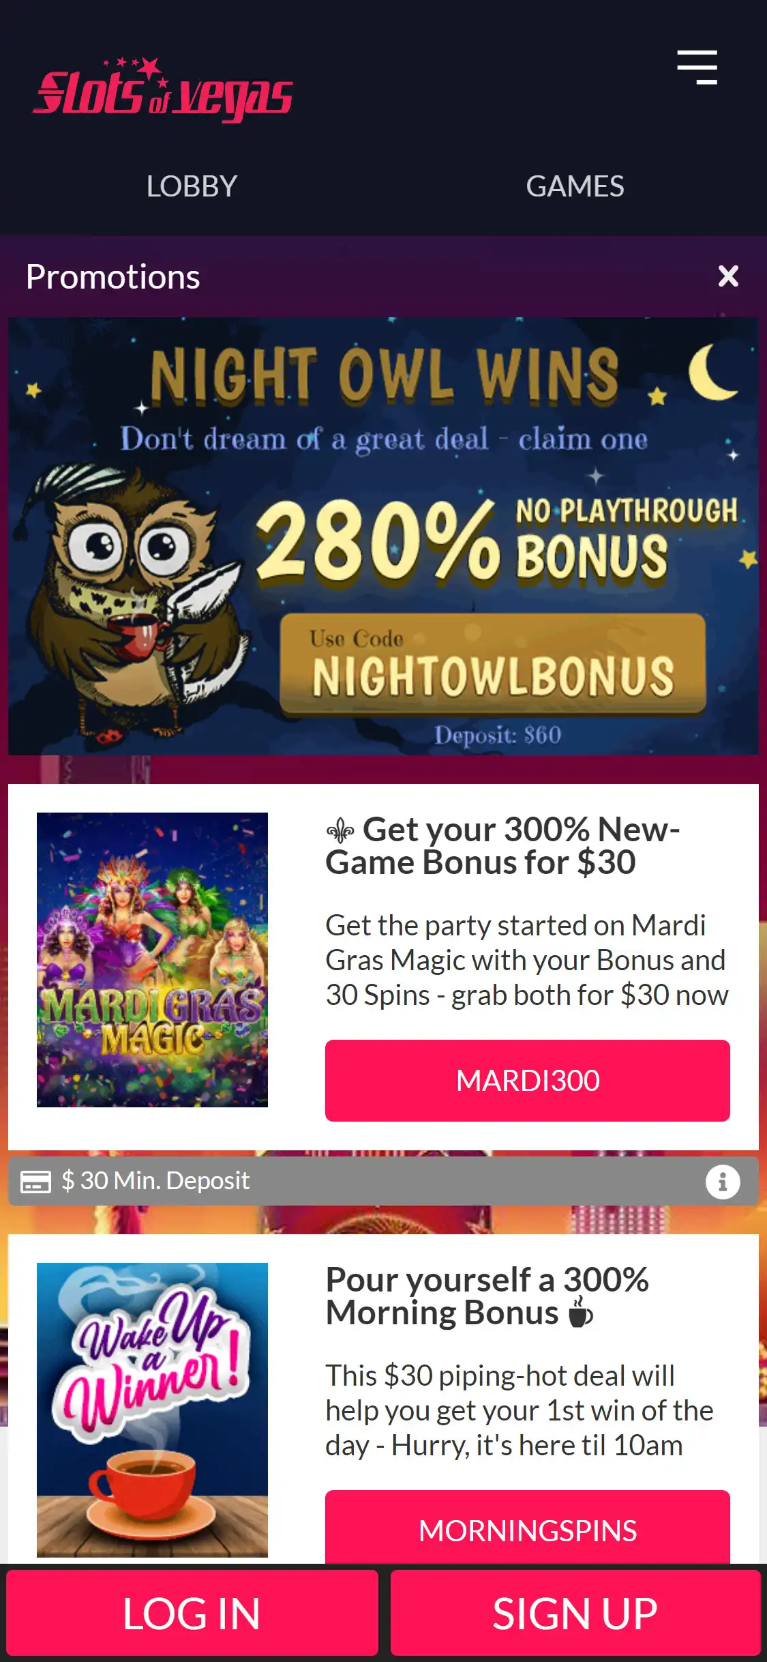Click the Slots of Vegas logo
Screen dimensions: 767x1662
tap(163, 89)
